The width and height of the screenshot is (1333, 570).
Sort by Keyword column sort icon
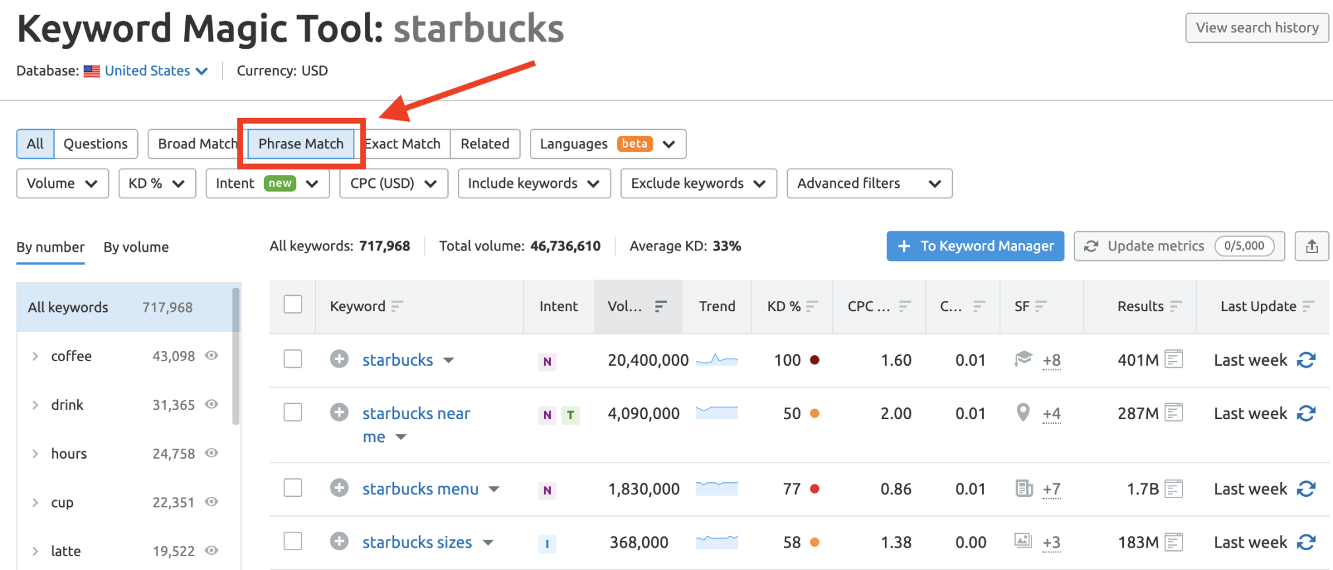397,306
